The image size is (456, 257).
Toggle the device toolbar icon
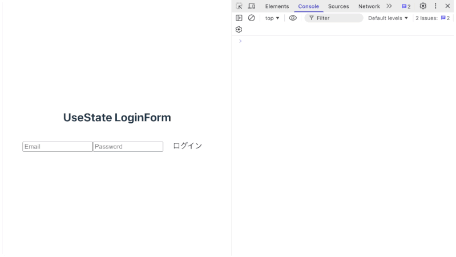(251, 6)
